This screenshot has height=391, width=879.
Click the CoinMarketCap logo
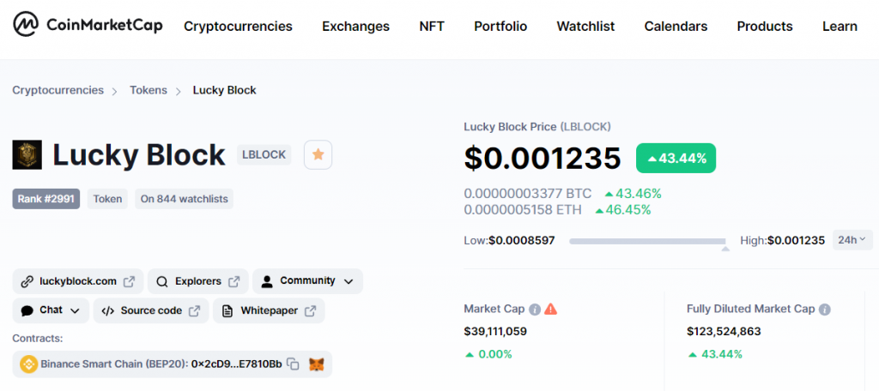[x=88, y=25]
